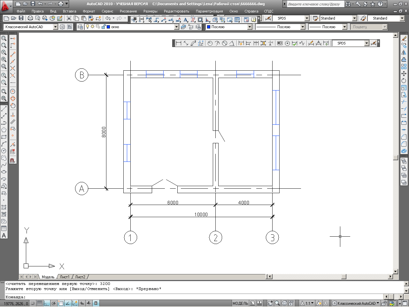Select the Line tool in Draw toolbar

click(4, 109)
